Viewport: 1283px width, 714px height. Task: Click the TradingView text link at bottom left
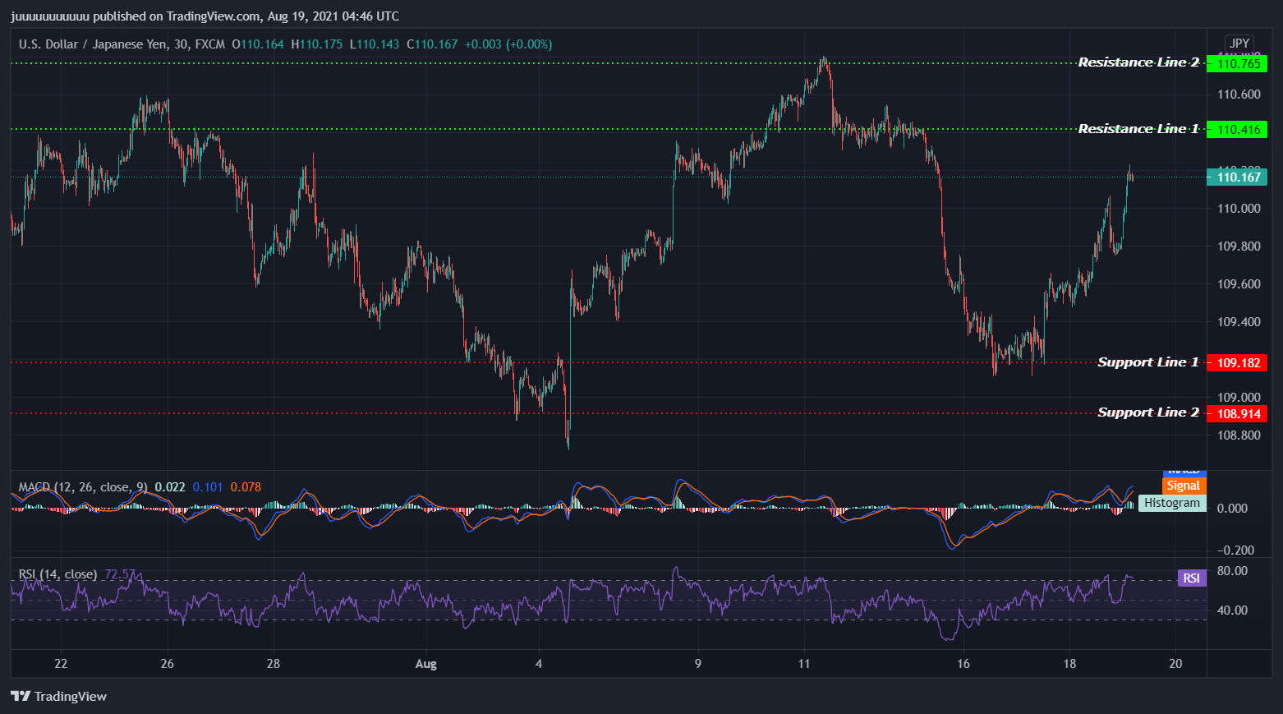tap(70, 696)
